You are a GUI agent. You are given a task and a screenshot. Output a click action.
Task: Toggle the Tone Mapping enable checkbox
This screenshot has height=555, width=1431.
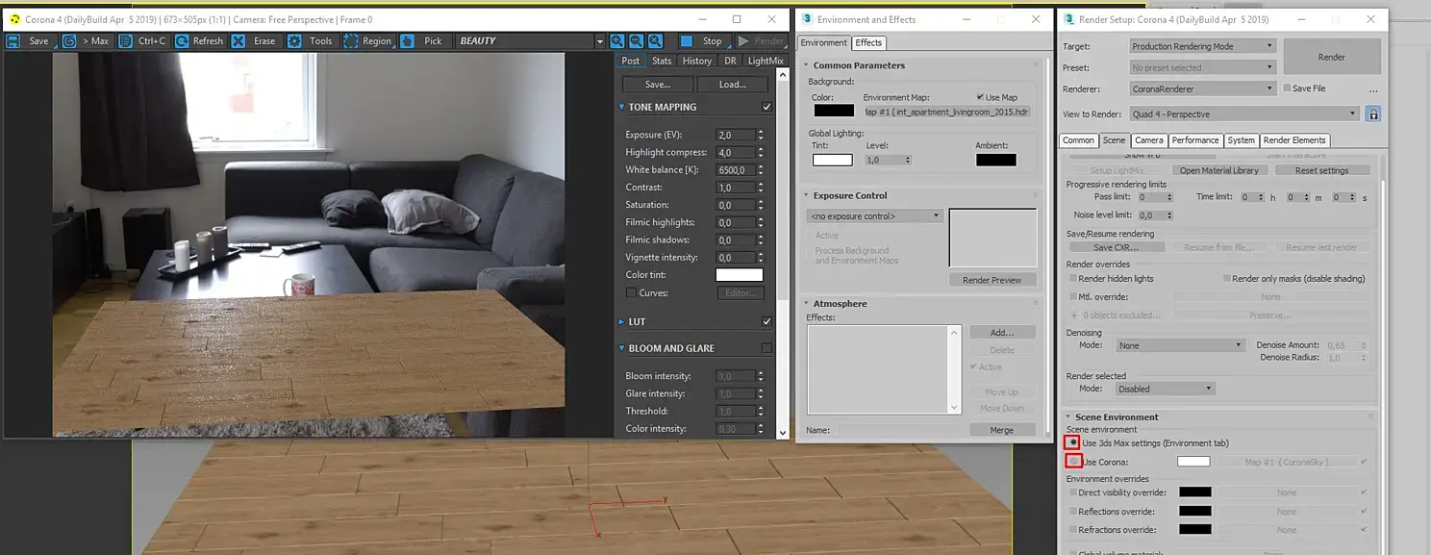click(766, 107)
